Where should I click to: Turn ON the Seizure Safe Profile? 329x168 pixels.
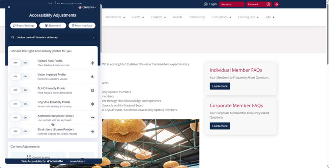tap(25, 63)
